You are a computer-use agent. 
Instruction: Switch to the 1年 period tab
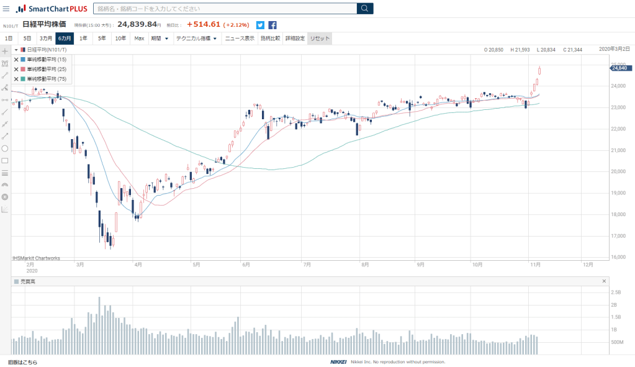(83, 39)
